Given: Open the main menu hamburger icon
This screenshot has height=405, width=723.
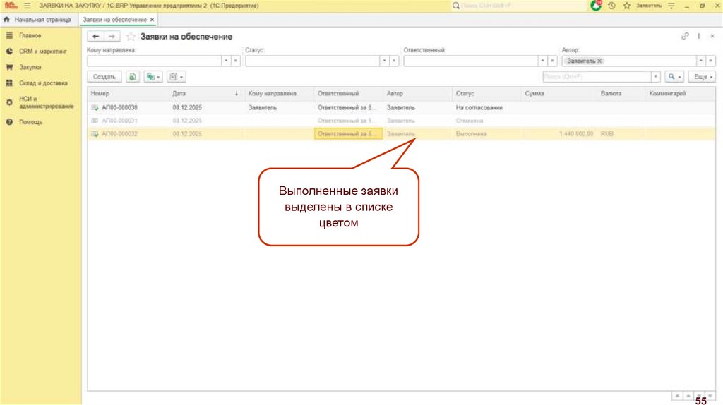Looking at the screenshot, I should tap(28, 6).
